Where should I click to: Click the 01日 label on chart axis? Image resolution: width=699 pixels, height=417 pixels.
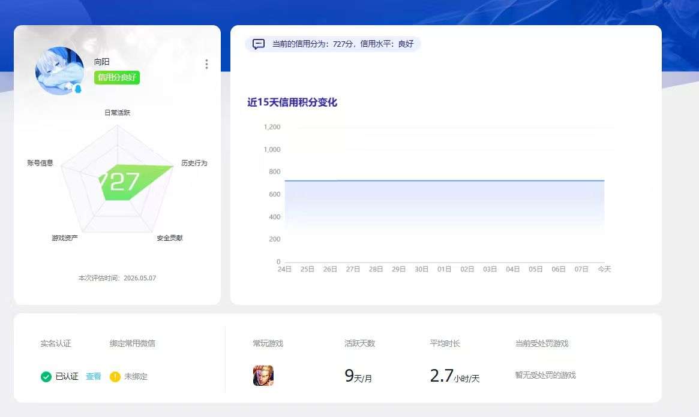(x=444, y=269)
